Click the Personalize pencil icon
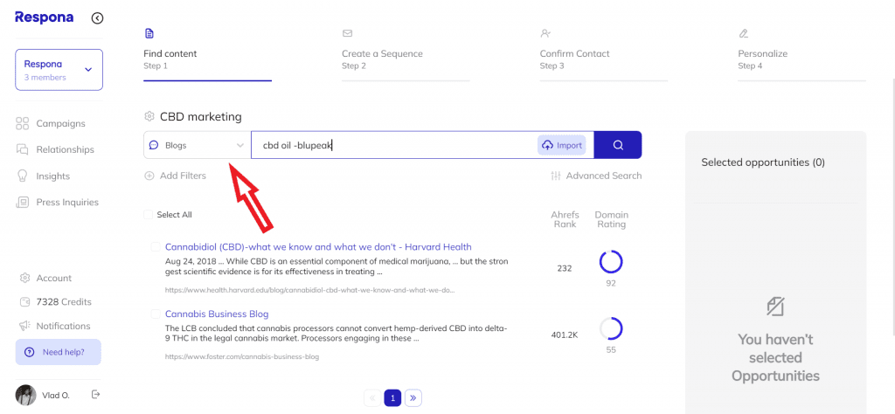This screenshot has height=414, width=895. click(743, 33)
